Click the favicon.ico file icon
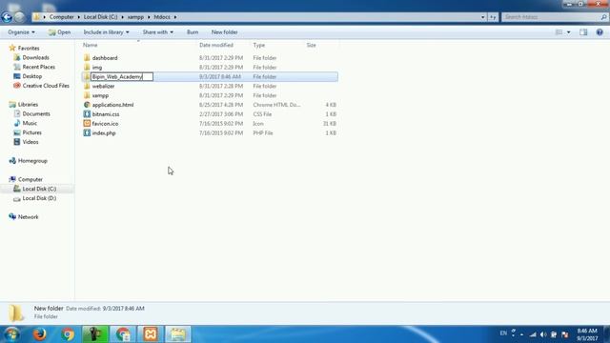610x343 pixels. coord(87,123)
